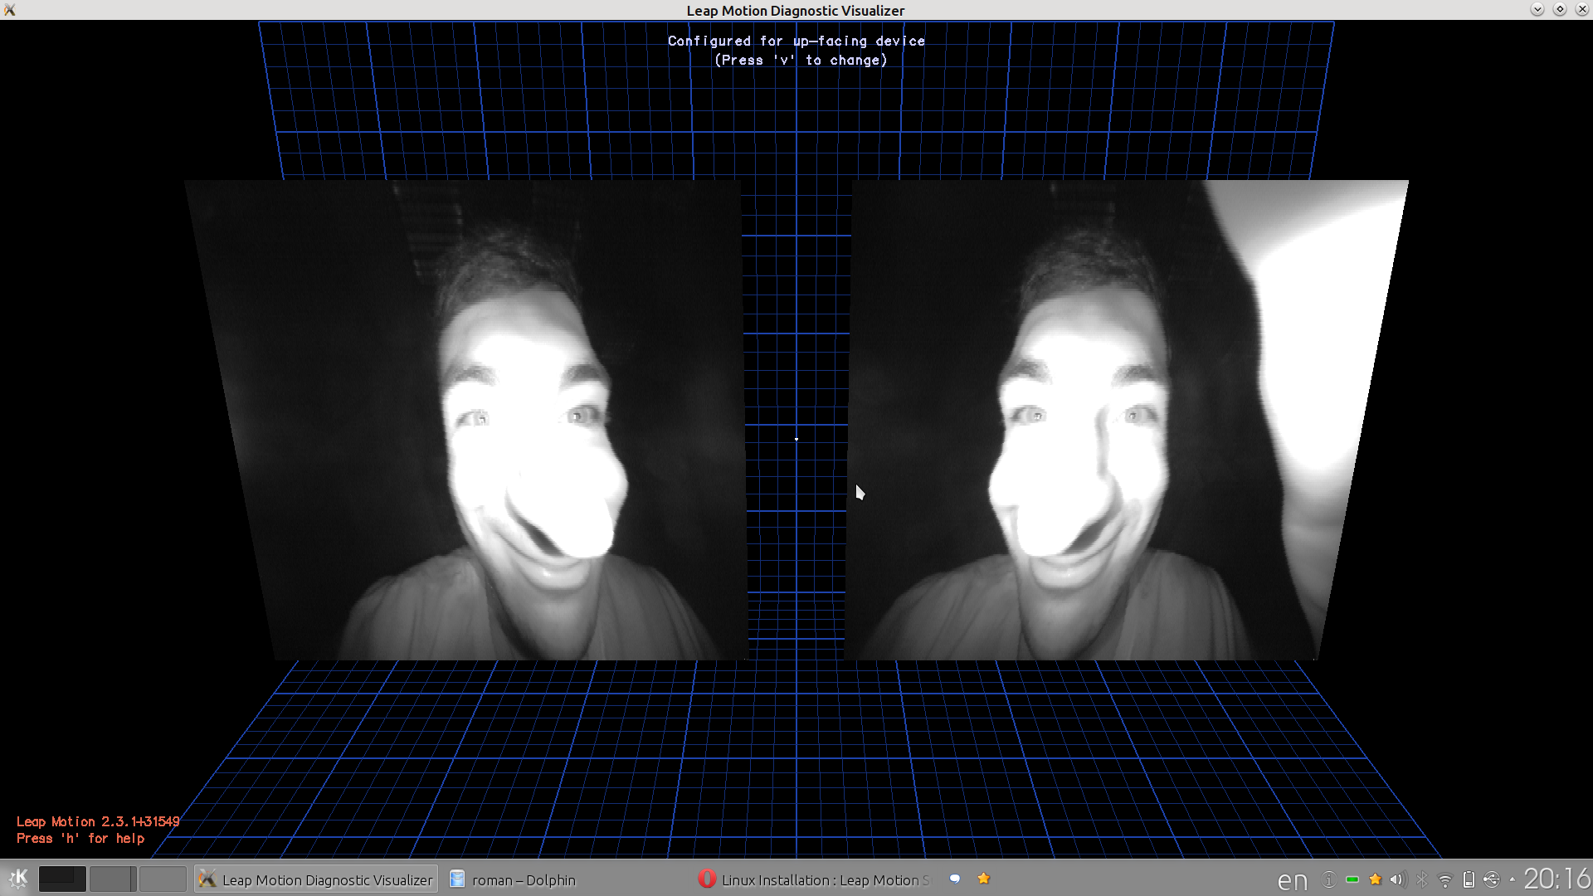Click "Press 'h' for help" text
The height and width of the screenshot is (896, 1593).
[x=80, y=838]
